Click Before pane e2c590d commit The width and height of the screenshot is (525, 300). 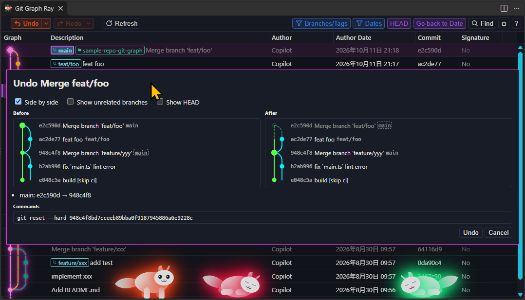(89, 126)
